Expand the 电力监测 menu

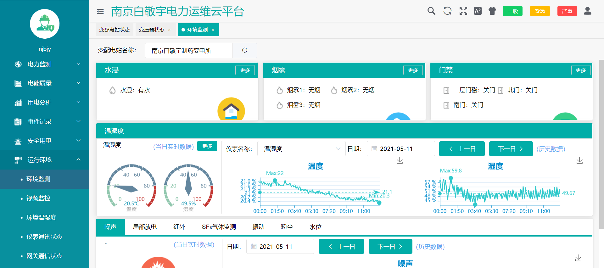[45, 64]
